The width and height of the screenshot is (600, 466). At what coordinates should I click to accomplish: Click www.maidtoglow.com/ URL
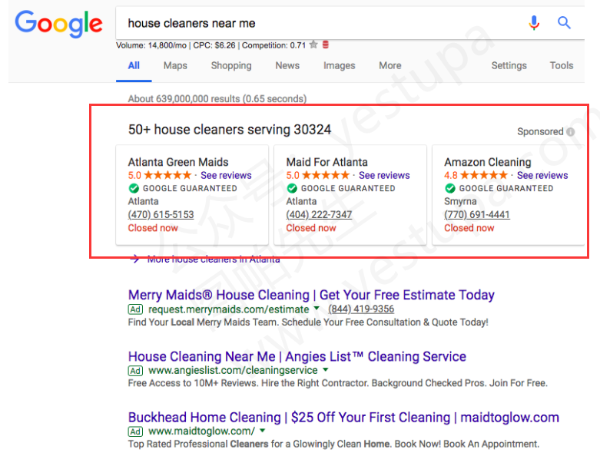coord(201,431)
